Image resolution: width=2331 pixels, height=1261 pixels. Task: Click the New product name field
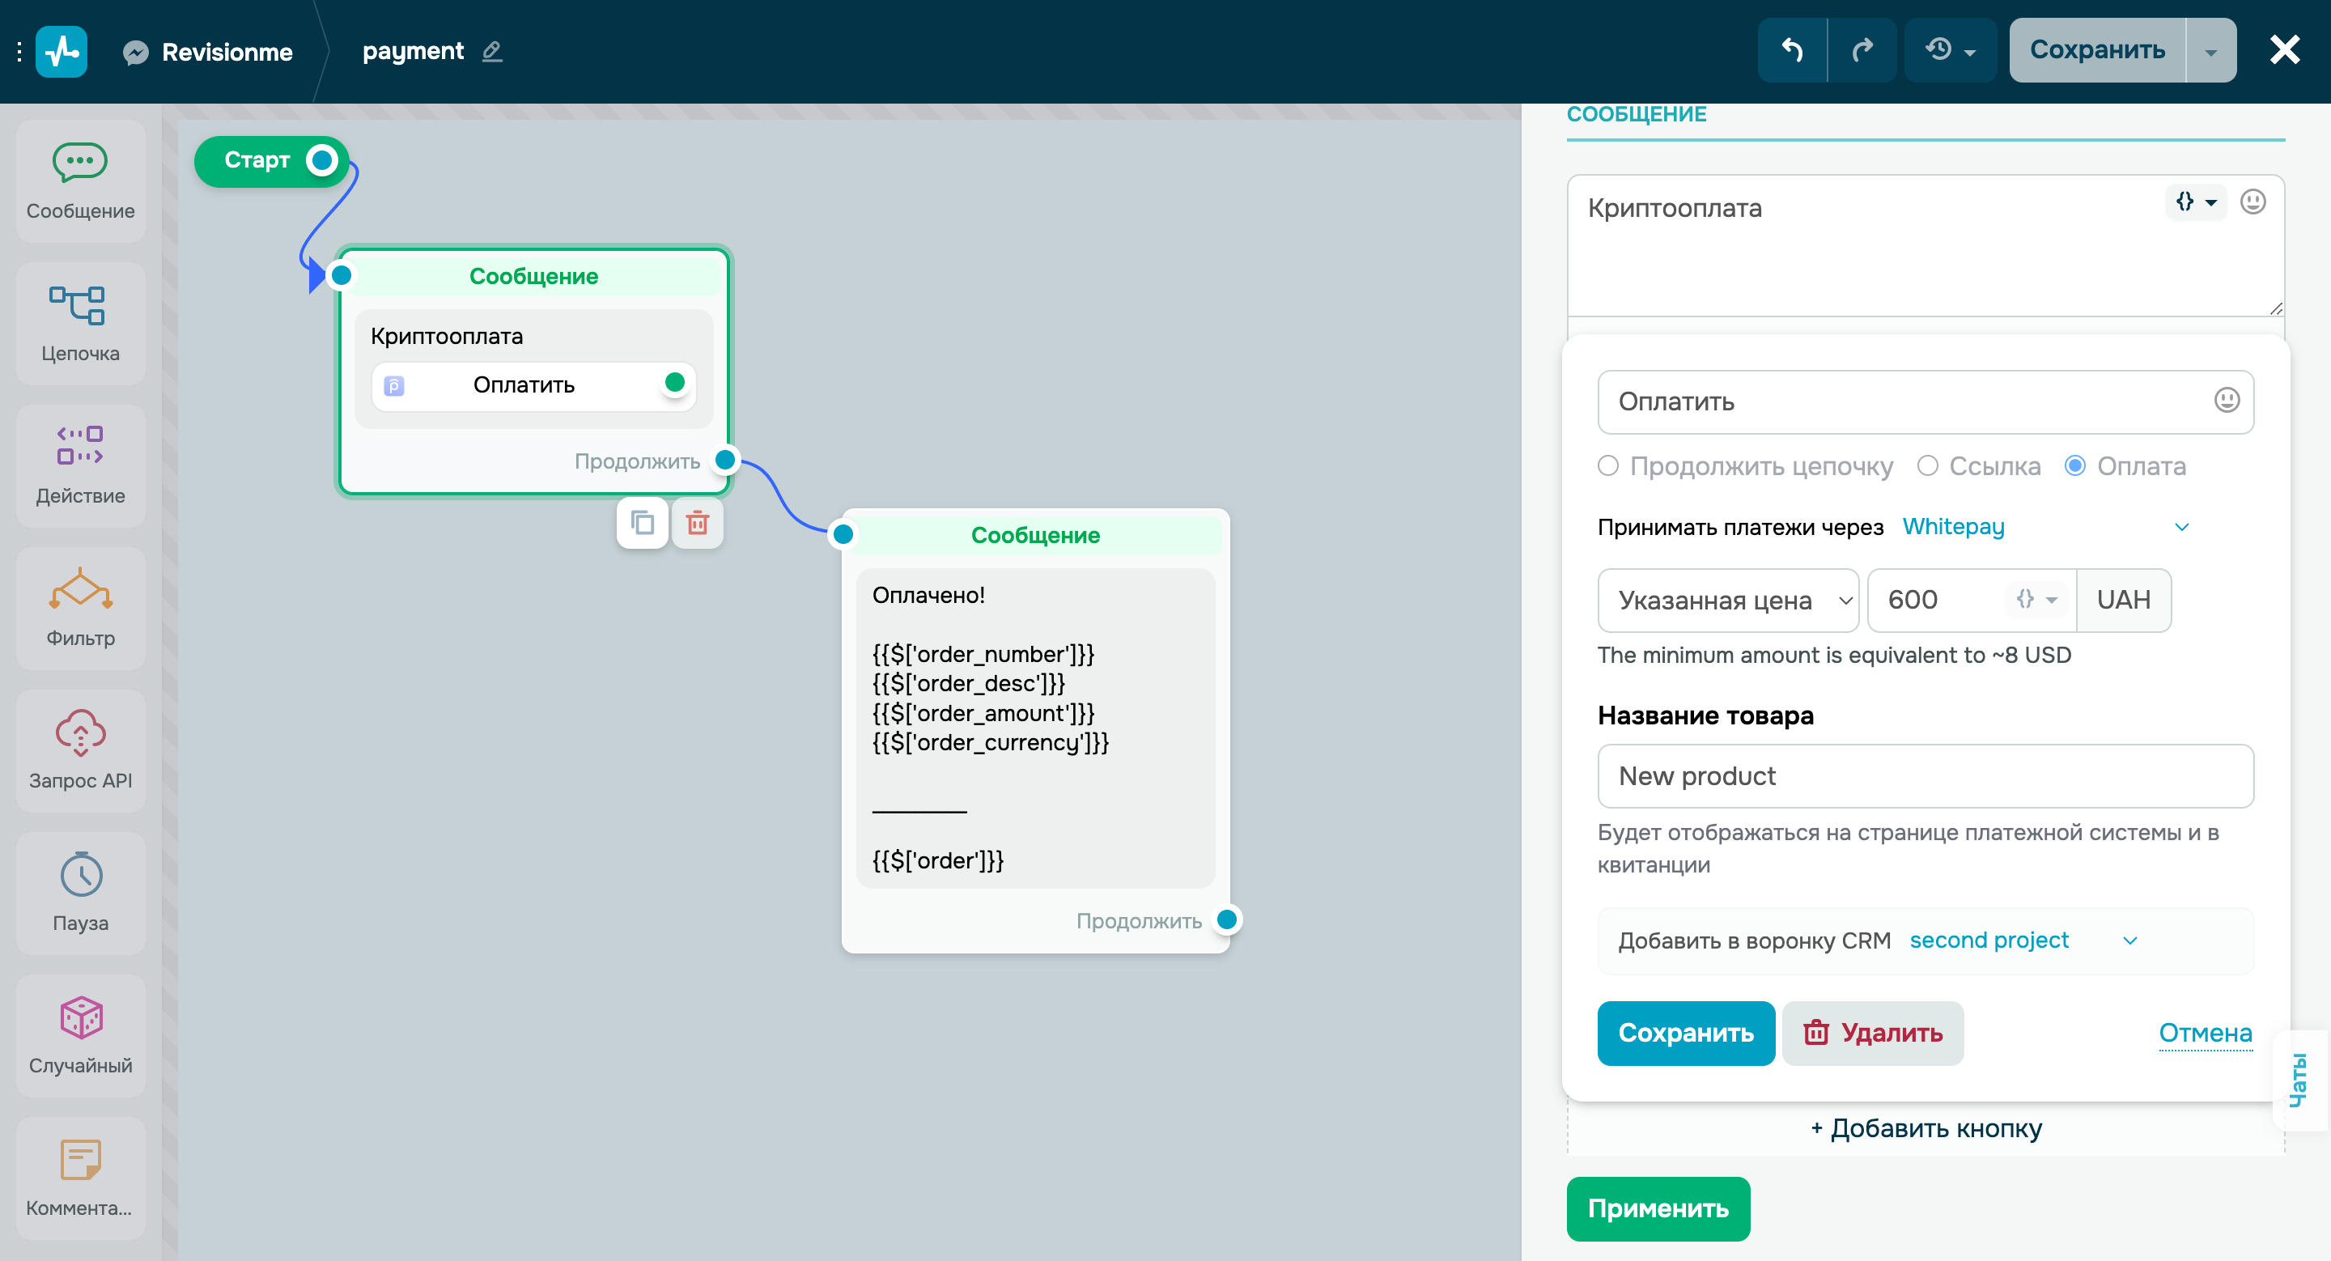[1925, 776]
